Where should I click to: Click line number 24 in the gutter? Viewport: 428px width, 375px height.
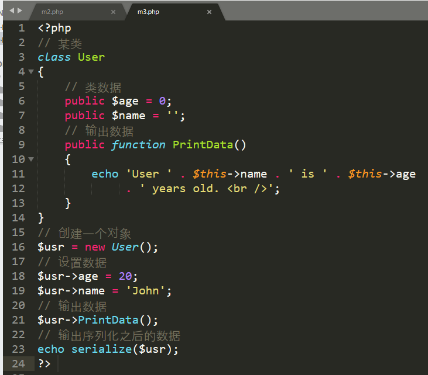[x=18, y=363]
